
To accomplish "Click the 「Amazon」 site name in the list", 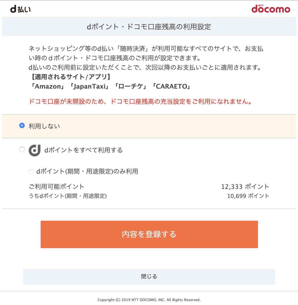I will click(48, 86).
